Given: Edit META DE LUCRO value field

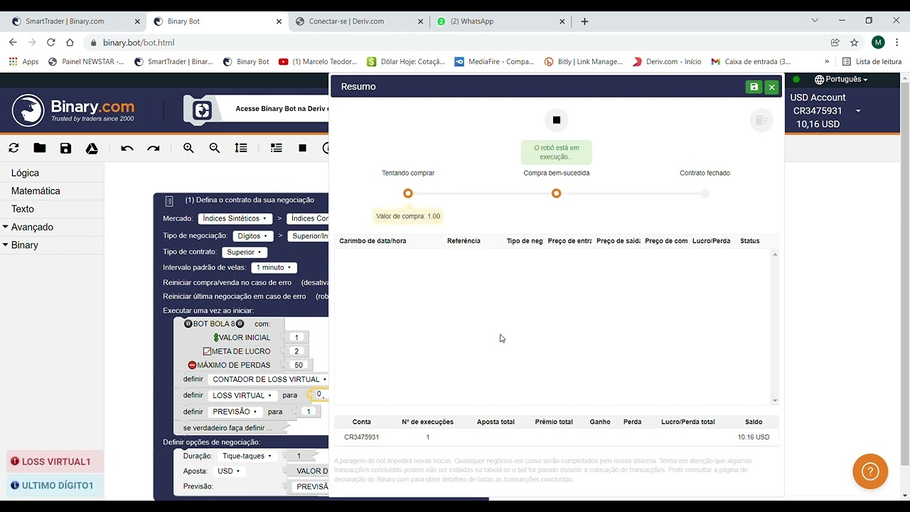Looking at the screenshot, I should tap(296, 351).
